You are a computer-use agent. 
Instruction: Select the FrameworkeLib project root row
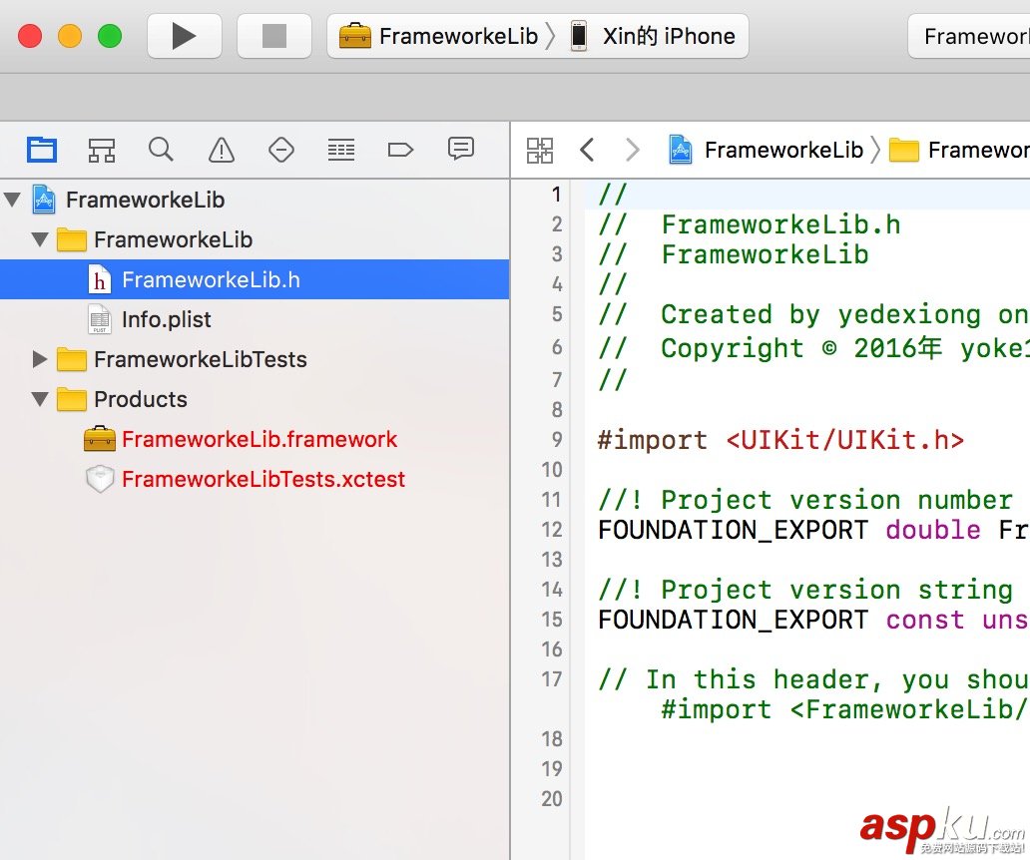(x=255, y=200)
